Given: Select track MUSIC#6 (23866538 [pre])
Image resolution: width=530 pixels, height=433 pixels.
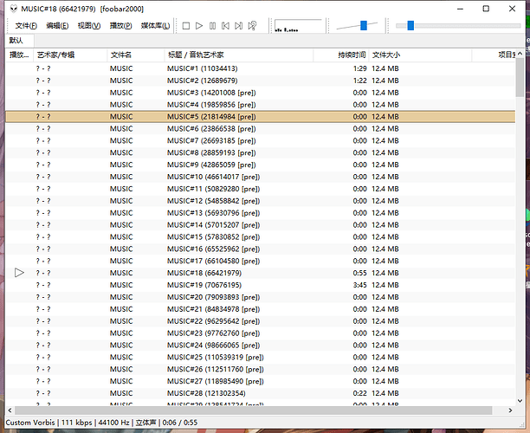Looking at the screenshot, I should pyautogui.click(x=261, y=129).
